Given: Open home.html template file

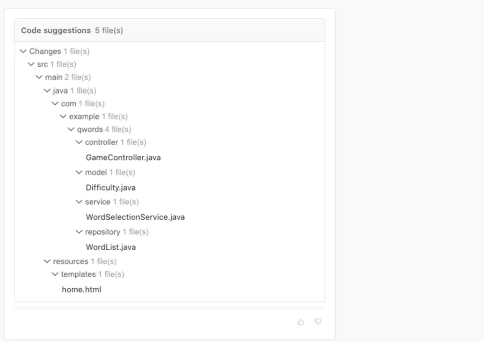Looking at the screenshot, I should tap(82, 290).
